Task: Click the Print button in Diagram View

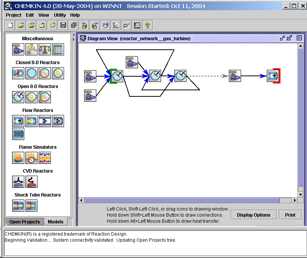Action: point(290,215)
